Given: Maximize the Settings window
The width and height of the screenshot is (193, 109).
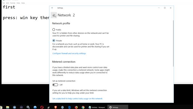Looking at the screenshot, I should point(165,8).
